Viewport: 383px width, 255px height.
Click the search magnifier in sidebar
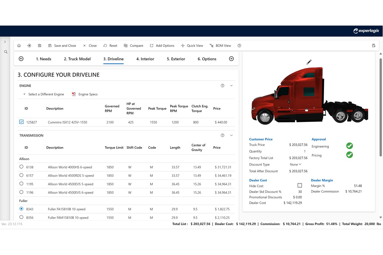coord(6,52)
